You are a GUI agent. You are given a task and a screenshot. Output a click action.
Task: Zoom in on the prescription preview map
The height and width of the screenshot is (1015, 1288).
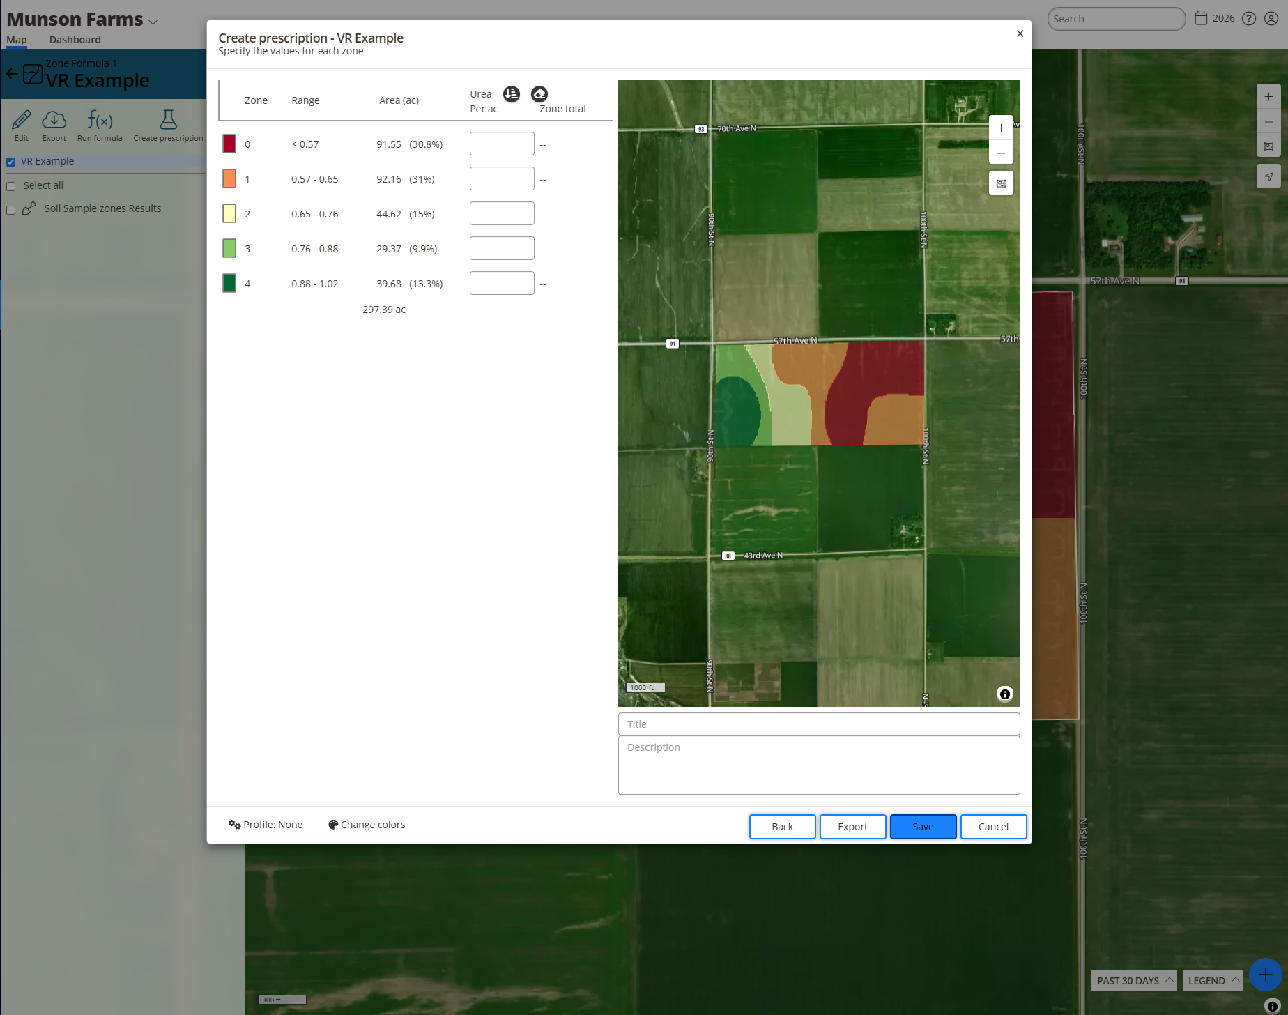1001,128
